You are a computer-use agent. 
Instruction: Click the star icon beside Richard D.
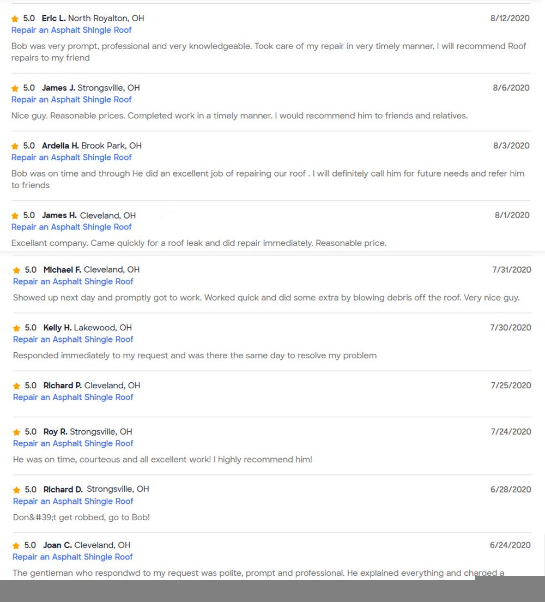click(x=17, y=490)
